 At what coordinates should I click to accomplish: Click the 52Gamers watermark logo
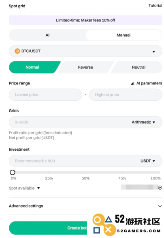coord(126,225)
